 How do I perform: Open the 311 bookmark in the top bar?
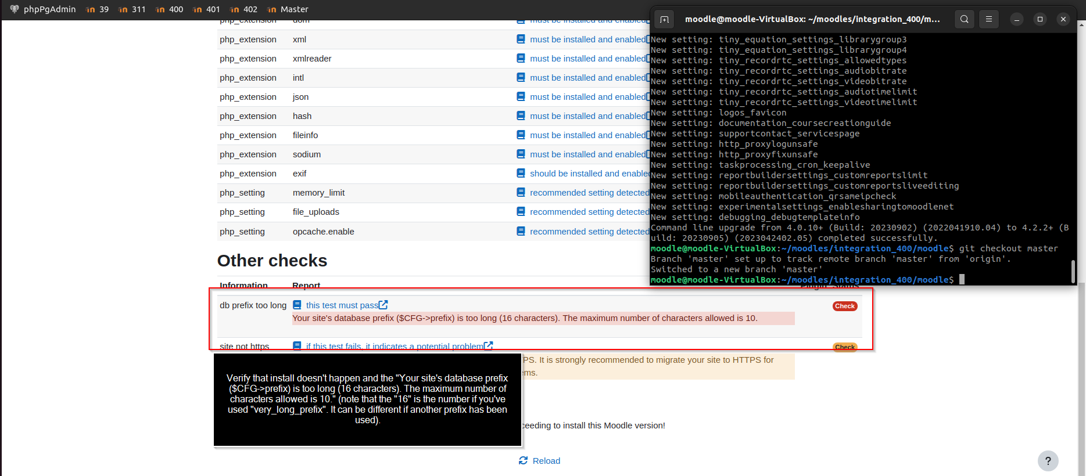click(x=132, y=9)
